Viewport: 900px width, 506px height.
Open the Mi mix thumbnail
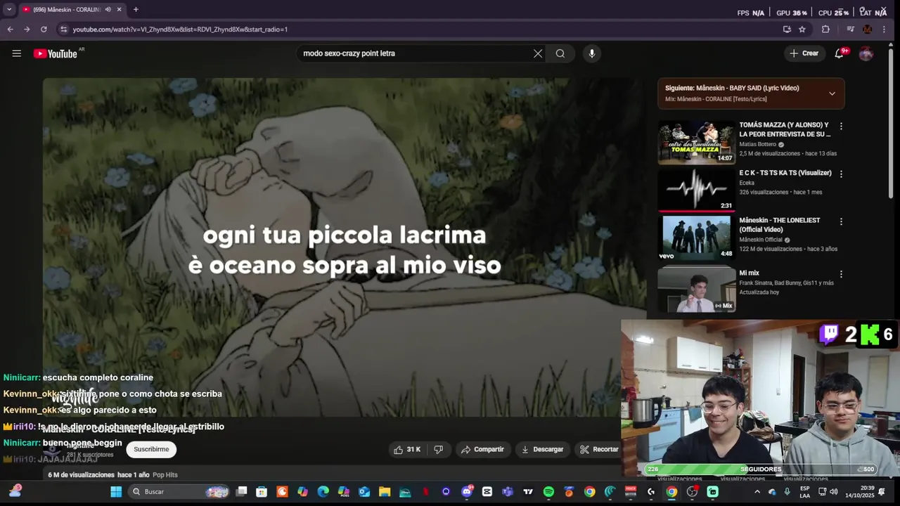point(696,288)
